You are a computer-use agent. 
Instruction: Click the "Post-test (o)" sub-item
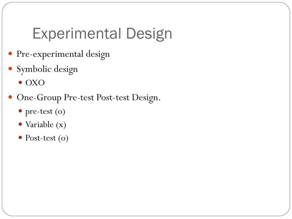pyautogui.click(x=47, y=138)
